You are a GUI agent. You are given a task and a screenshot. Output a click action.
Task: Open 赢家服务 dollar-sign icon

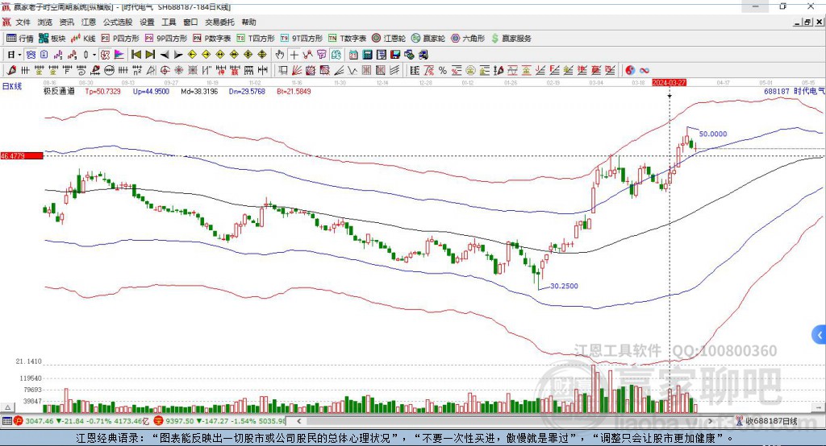511,39
